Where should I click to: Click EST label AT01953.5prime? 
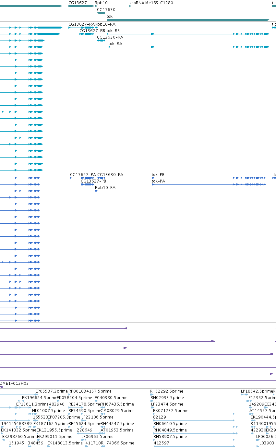[117, 430]
